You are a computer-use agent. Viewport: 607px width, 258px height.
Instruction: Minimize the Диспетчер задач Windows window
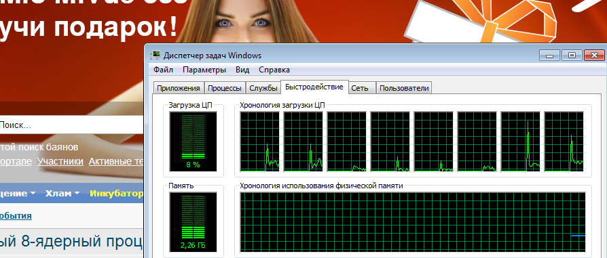[x=549, y=56]
